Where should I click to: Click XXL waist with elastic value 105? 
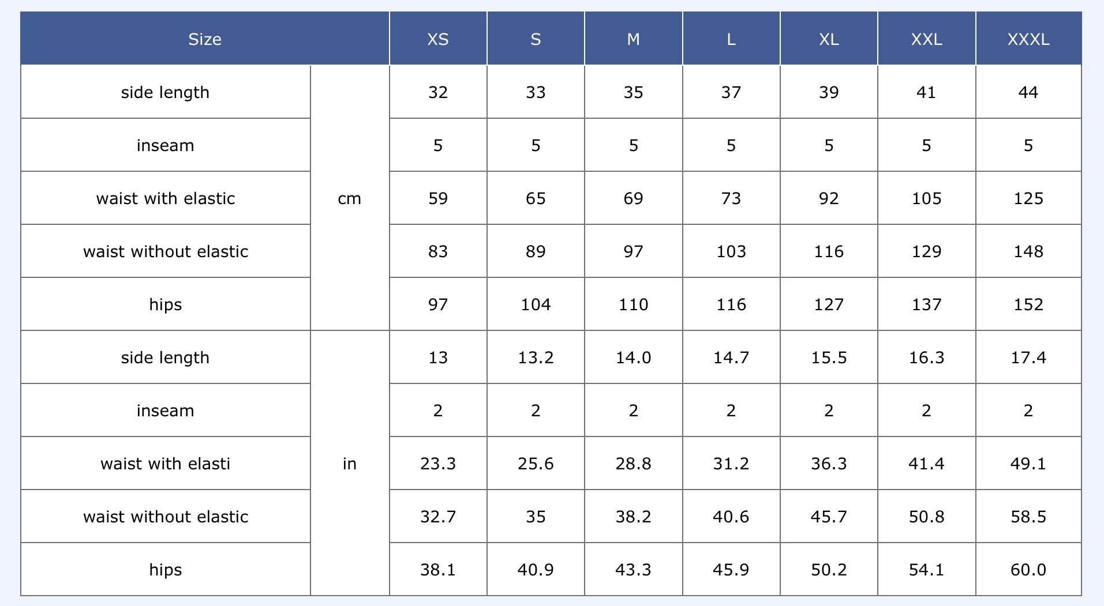(926, 198)
